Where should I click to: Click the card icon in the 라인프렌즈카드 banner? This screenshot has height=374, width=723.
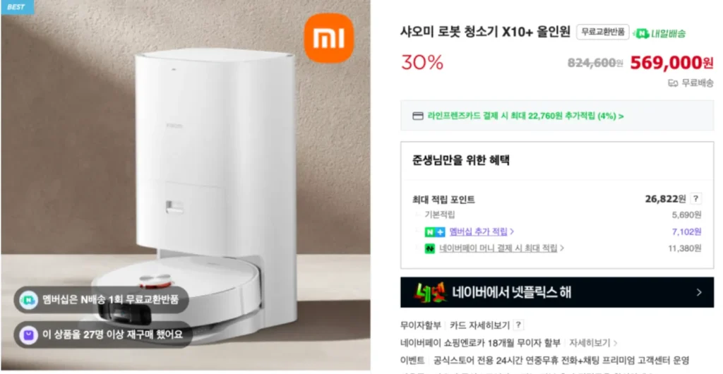[417, 116]
